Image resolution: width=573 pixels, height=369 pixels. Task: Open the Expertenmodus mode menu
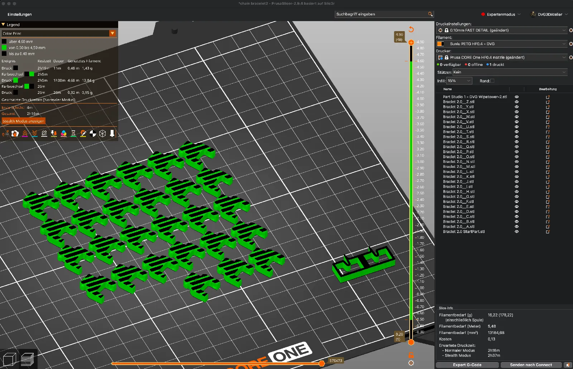tap(501, 14)
